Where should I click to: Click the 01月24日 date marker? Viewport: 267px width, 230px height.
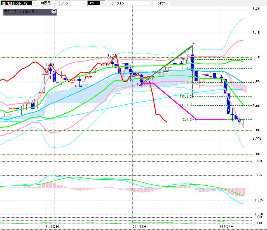pyautogui.click(x=227, y=226)
